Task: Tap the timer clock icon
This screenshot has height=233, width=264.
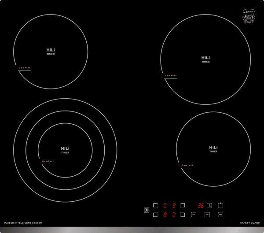Action: [209, 205]
